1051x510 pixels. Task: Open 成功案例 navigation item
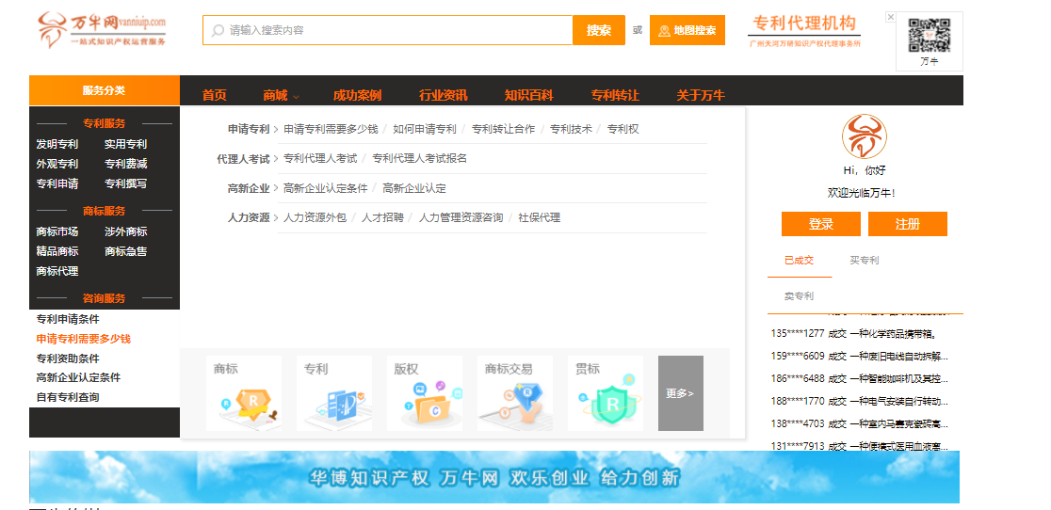click(357, 95)
